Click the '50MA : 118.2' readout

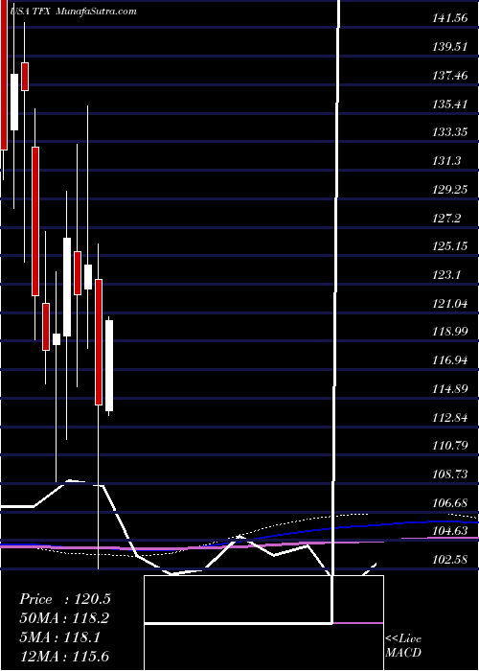point(64,618)
